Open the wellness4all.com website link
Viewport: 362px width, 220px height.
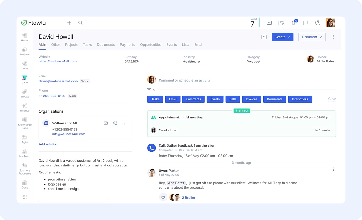click(x=57, y=61)
